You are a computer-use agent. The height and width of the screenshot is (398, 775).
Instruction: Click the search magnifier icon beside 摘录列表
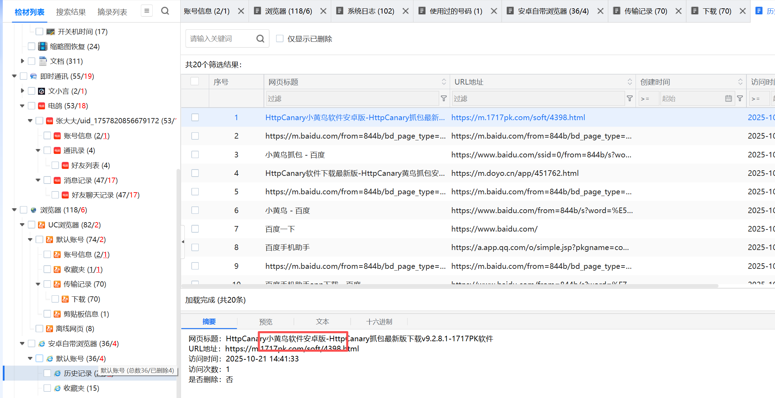point(165,11)
